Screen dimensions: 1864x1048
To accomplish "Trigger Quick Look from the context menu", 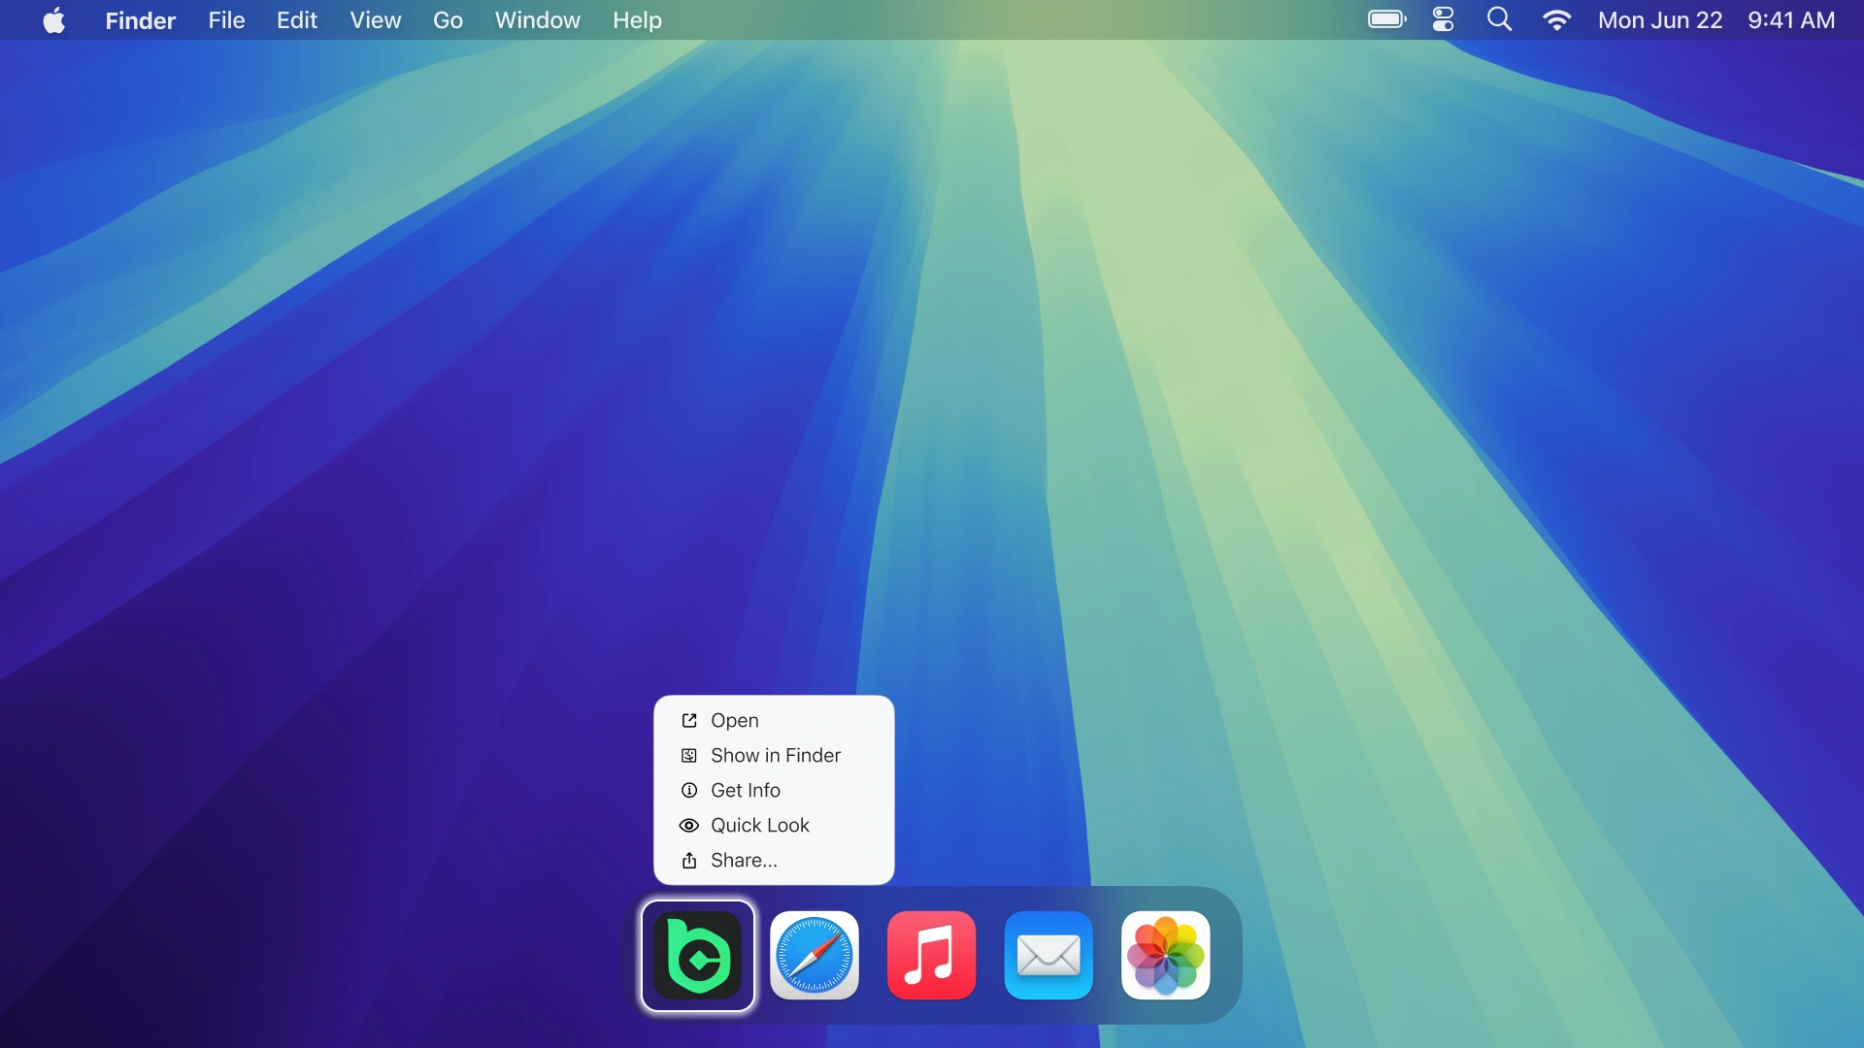I will click(760, 825).
